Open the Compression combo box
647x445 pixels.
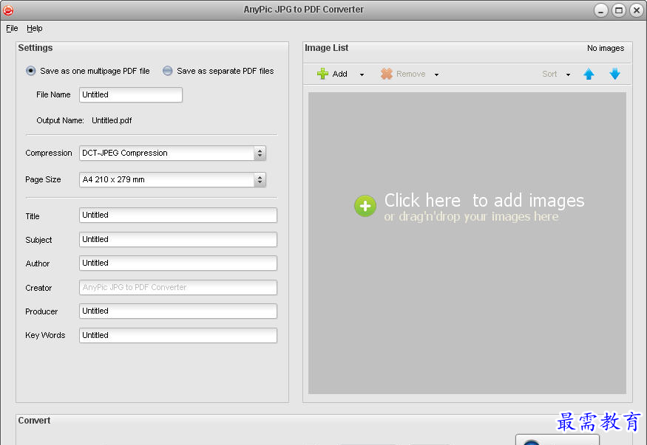(x=172, y=153)
